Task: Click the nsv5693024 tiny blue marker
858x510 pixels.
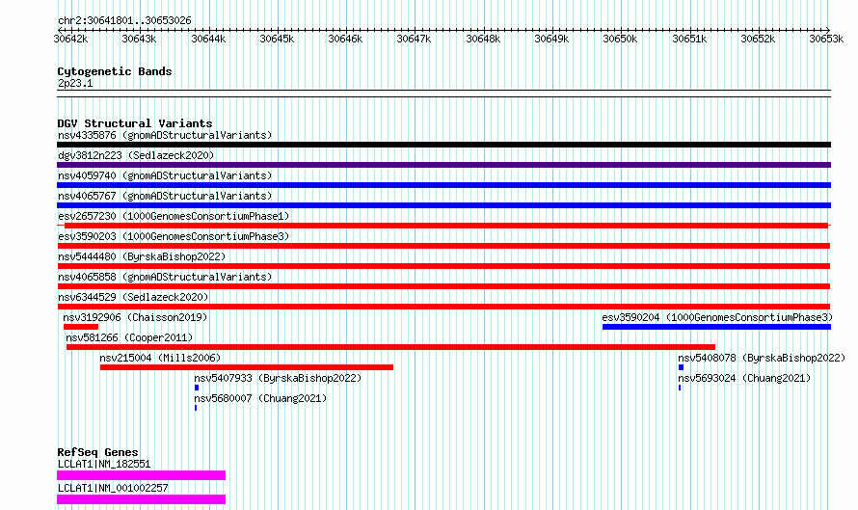Action: pyautogui.click(x=680, y=388)
